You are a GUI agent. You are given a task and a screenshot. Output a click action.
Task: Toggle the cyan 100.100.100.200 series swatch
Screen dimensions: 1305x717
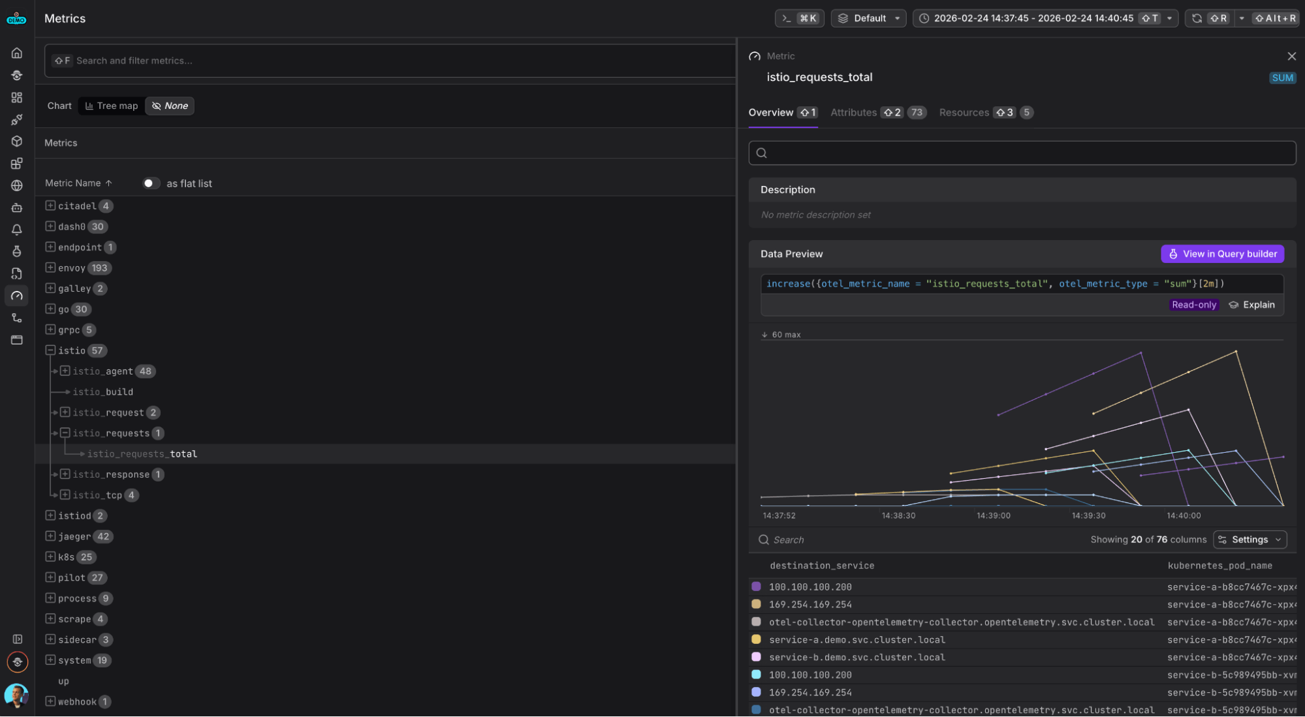pyautogui.click(x=756, y=675)
